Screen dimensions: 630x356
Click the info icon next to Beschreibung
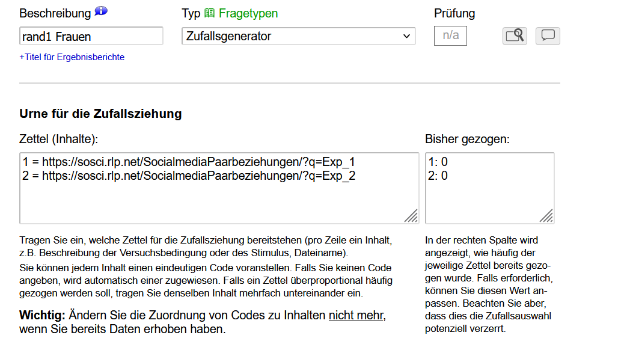[101, 12]
